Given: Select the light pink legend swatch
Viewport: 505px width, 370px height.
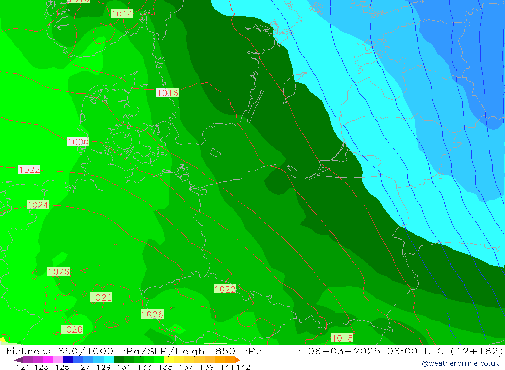Looking at the screenshot, I should [x=58, y=360].
